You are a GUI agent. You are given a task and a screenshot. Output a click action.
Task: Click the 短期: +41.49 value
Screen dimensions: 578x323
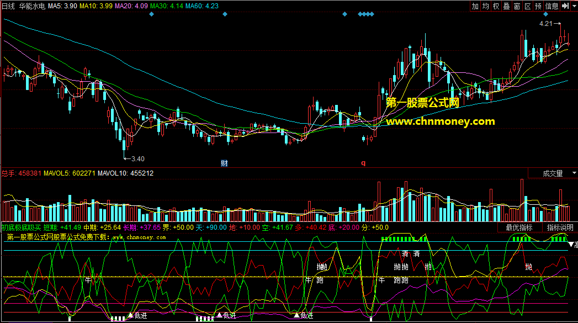coord(62,227)
